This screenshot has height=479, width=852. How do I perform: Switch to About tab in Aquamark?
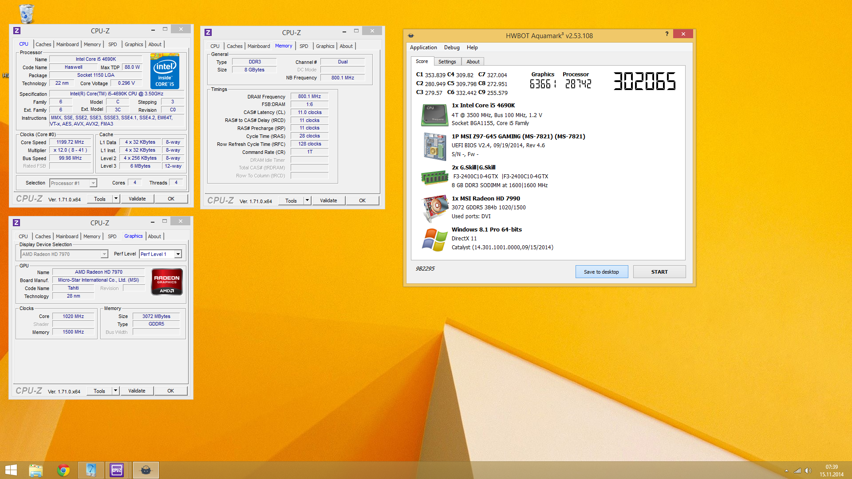coord(473,62)
